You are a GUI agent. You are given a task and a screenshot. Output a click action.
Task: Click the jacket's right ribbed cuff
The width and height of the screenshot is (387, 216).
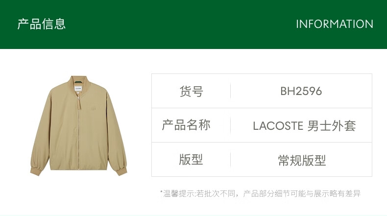121,170
